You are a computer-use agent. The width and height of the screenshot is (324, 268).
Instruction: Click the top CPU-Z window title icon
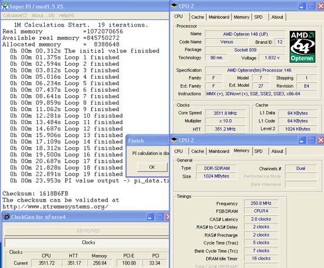(x=174, y=6)
